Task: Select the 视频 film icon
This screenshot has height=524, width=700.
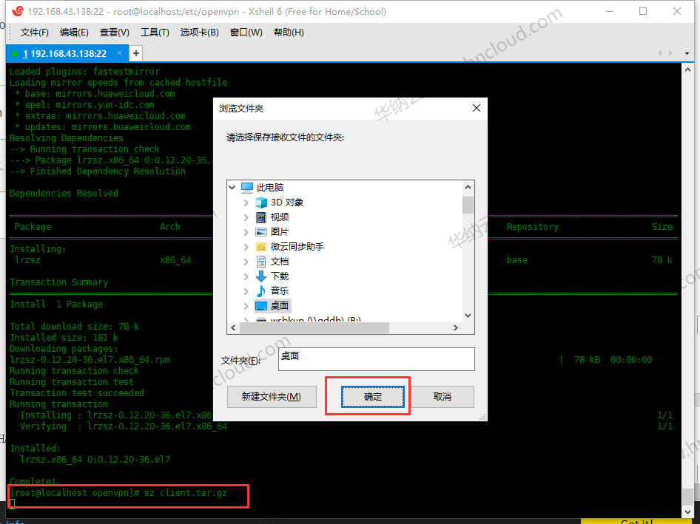Action: tap(261, 217)
